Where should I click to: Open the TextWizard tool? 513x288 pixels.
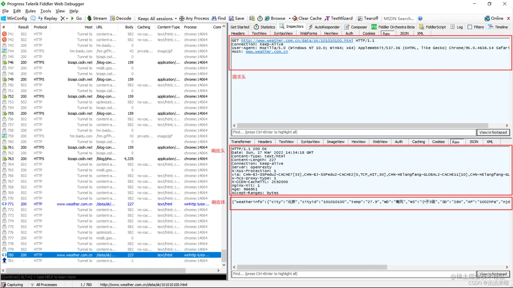point(339,18)
